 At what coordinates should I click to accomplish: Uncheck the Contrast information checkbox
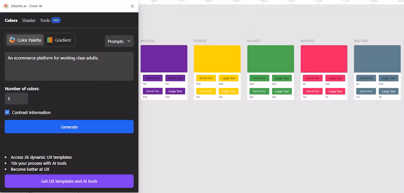pyautogui.click(x=7, y=112)
